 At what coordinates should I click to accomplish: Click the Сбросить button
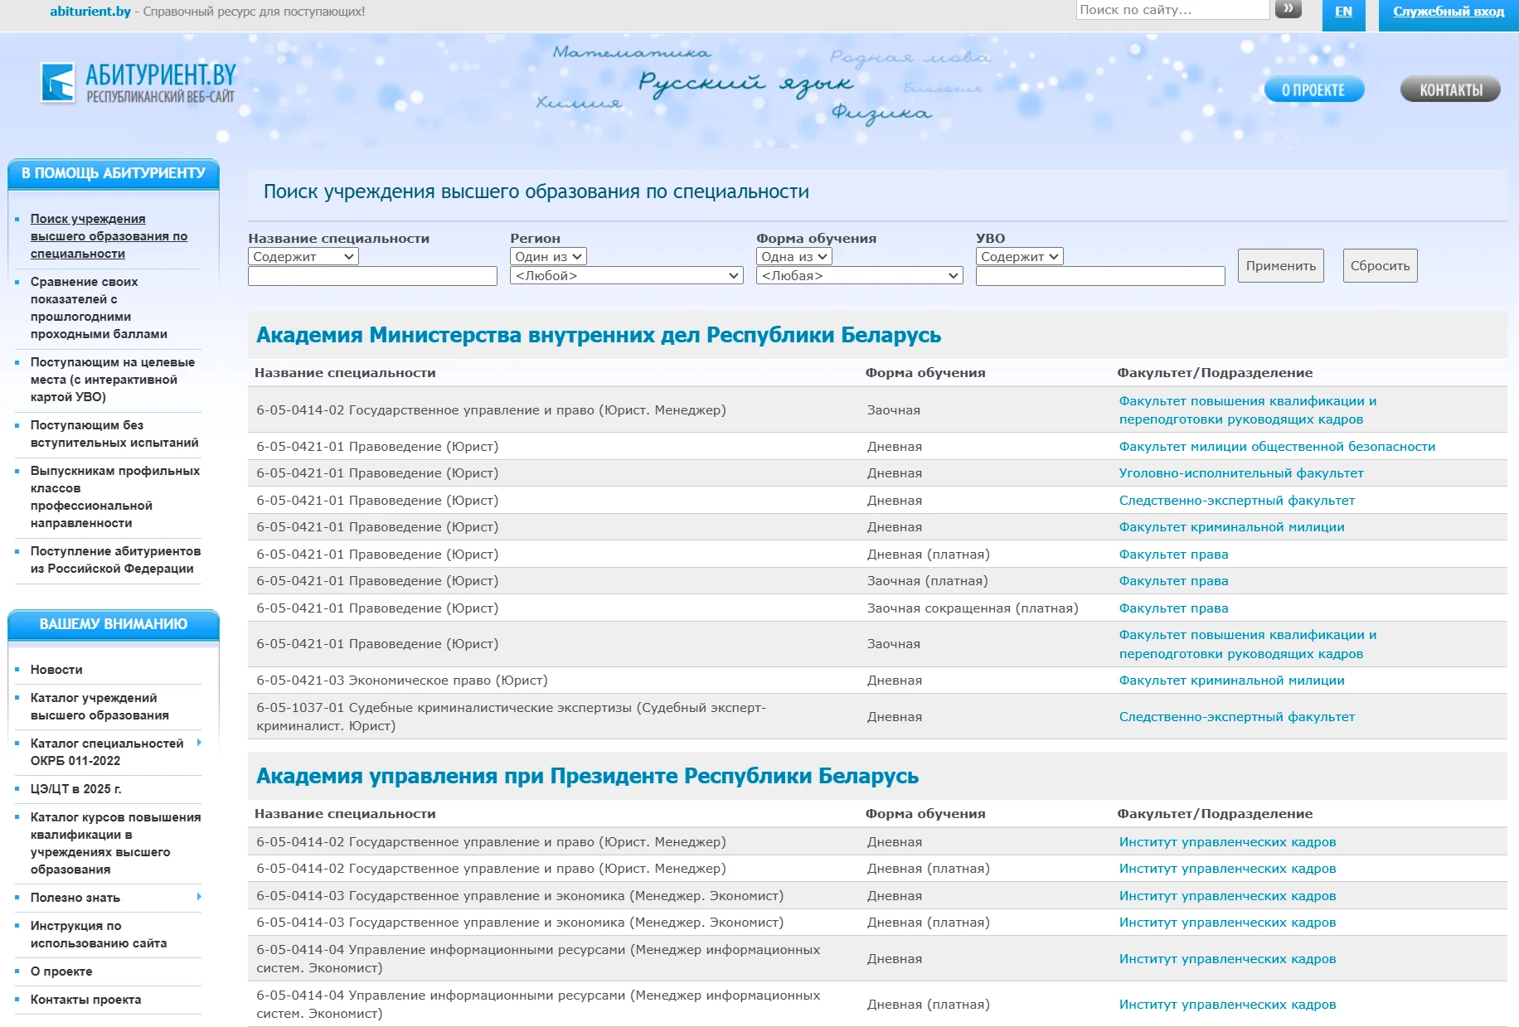(x=1380, y=266)
